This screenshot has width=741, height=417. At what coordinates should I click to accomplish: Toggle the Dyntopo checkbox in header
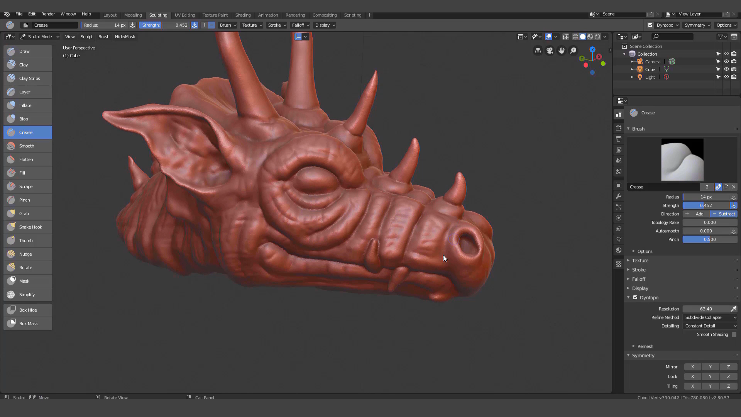coord(650,25)
